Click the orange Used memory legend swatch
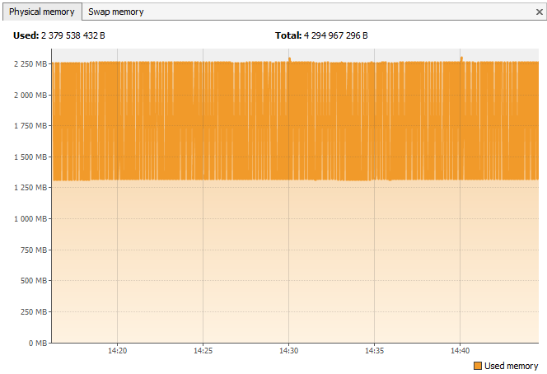Image resolution: width=547 pixels, height=374 pixels. click(478, 366)
